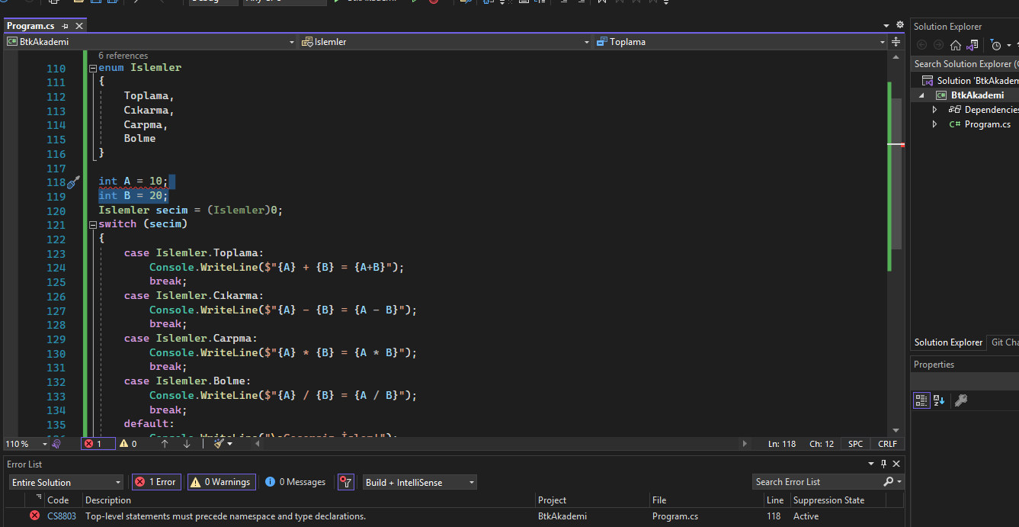Open the code cleanup dropdown arrow
This screenshot has width=1019, height=527.
point(229,443)
